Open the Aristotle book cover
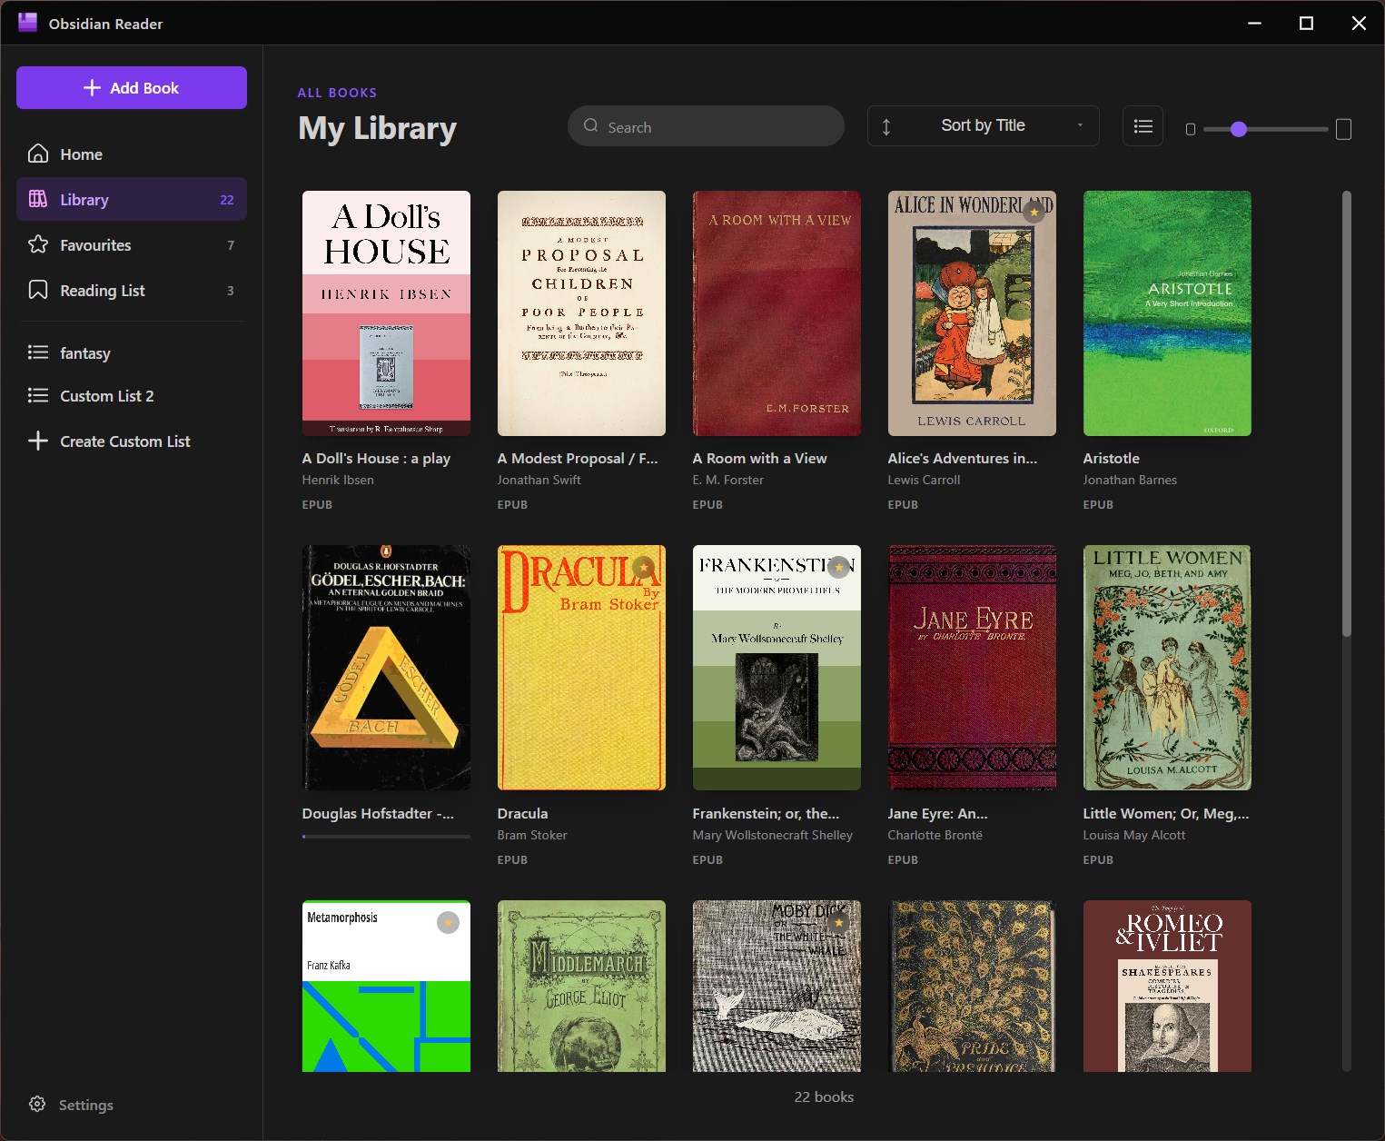Image resolution: width=1385 pixels, height=1141 pixels. pos(1167,313)
